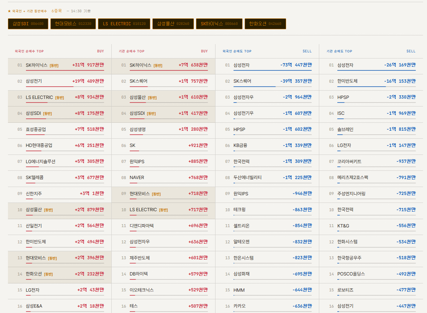The height and width of the screenshot is (313, 427).
Task: Click 효성중공업 in foreign buy list
Action: tap(60, 131)
